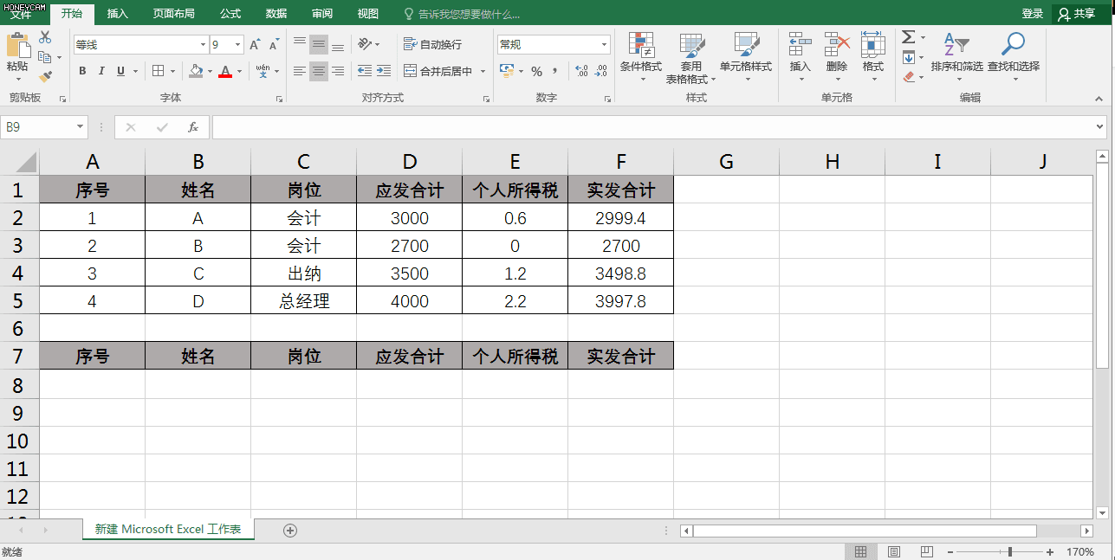Screen dimensions: 1115x560
Task: Open 排序和筛选 sort and filter menu
Action: tap(956, 57)
